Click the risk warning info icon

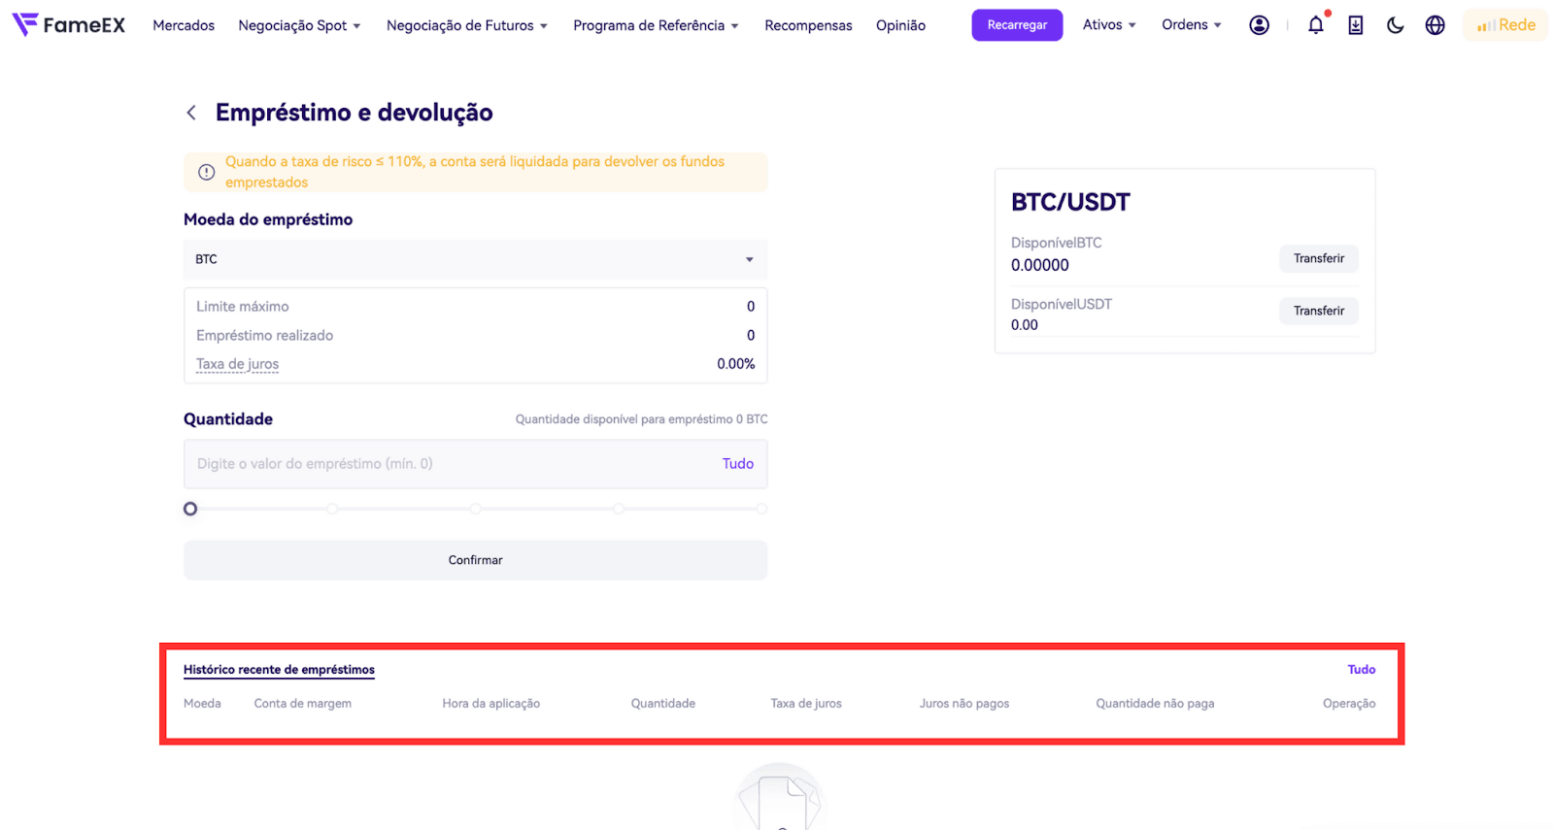tap(206, 172)
